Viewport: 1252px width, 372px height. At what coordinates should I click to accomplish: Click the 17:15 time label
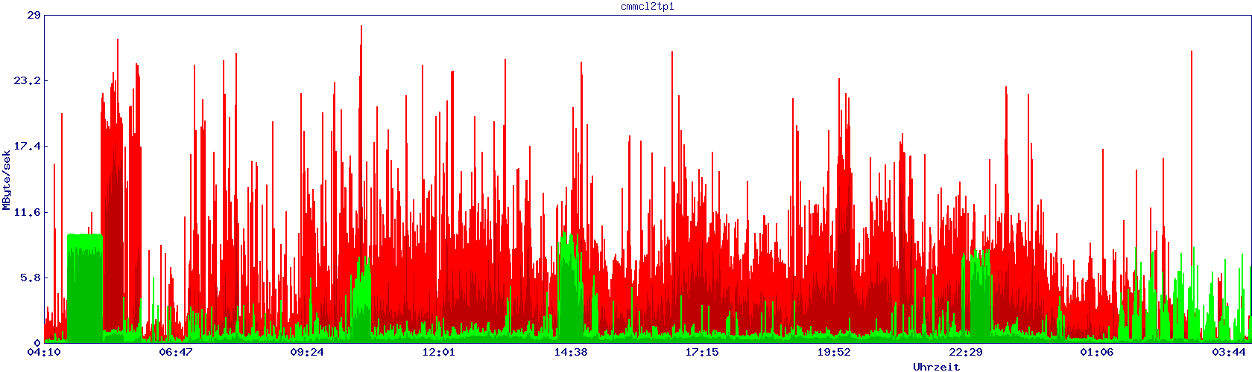702,352
